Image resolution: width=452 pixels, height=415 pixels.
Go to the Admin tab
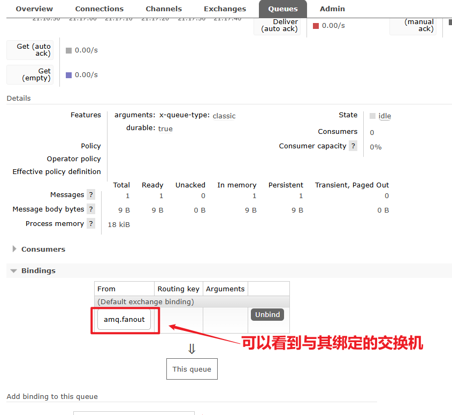point(332,9)
